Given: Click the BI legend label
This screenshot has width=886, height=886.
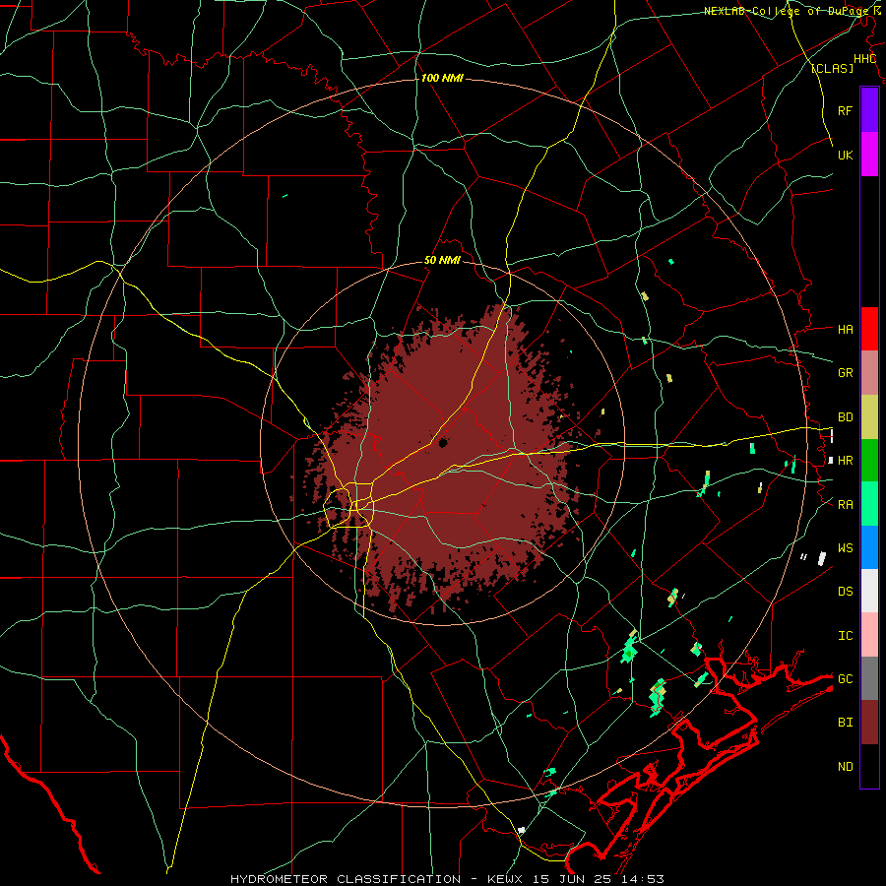Looking at the screenshot, I should tap(845, 723).
